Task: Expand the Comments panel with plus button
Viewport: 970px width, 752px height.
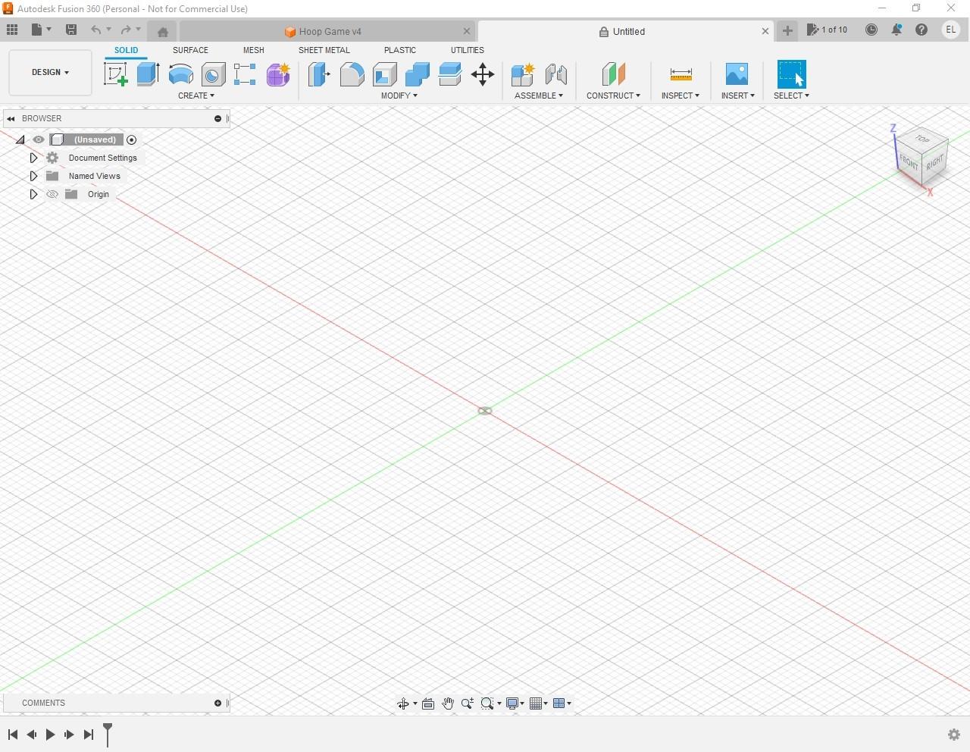Action: [x=217, y=703]
